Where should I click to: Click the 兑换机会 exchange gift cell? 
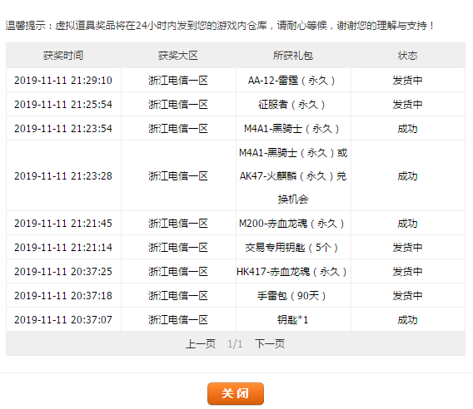pos(293,176)
